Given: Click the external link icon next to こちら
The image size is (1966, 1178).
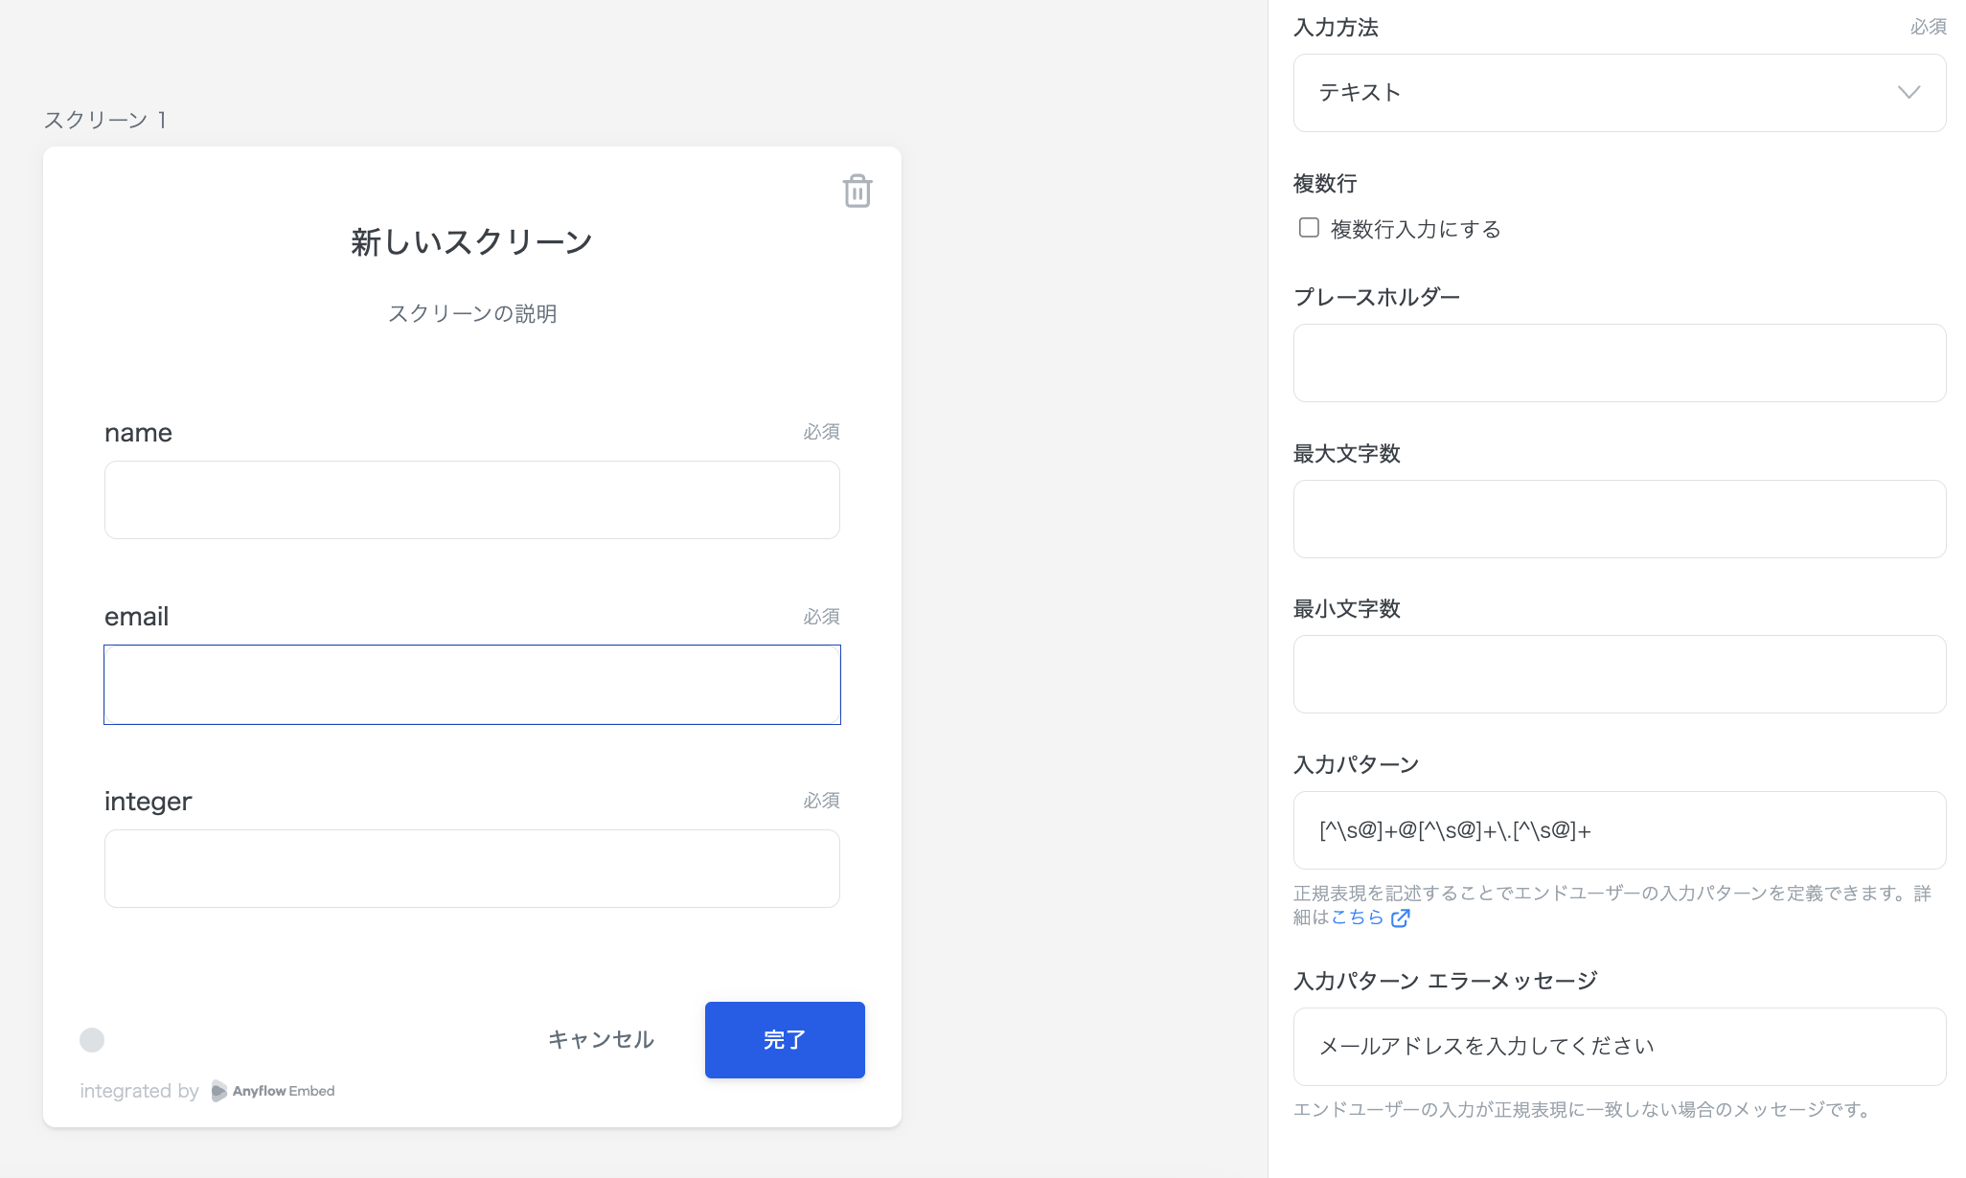Looking at the screenshot, I should pyautogui.click(x=1402, y=917).
